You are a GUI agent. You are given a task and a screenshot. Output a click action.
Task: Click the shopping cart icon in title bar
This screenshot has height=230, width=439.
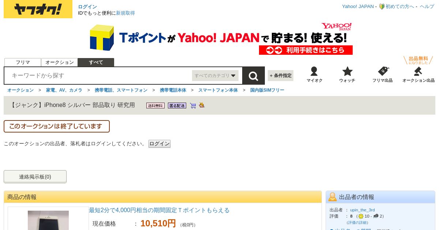point(193,106)
